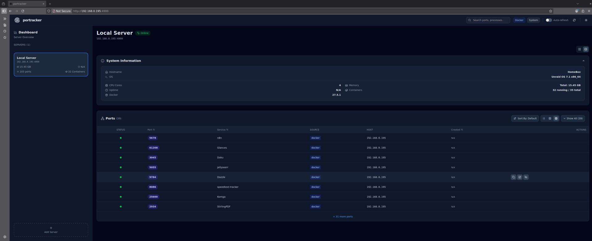Click the System Information info icon
Image resolution: width=592 pixels, height=241 pixels.
[x=103, y=61]
